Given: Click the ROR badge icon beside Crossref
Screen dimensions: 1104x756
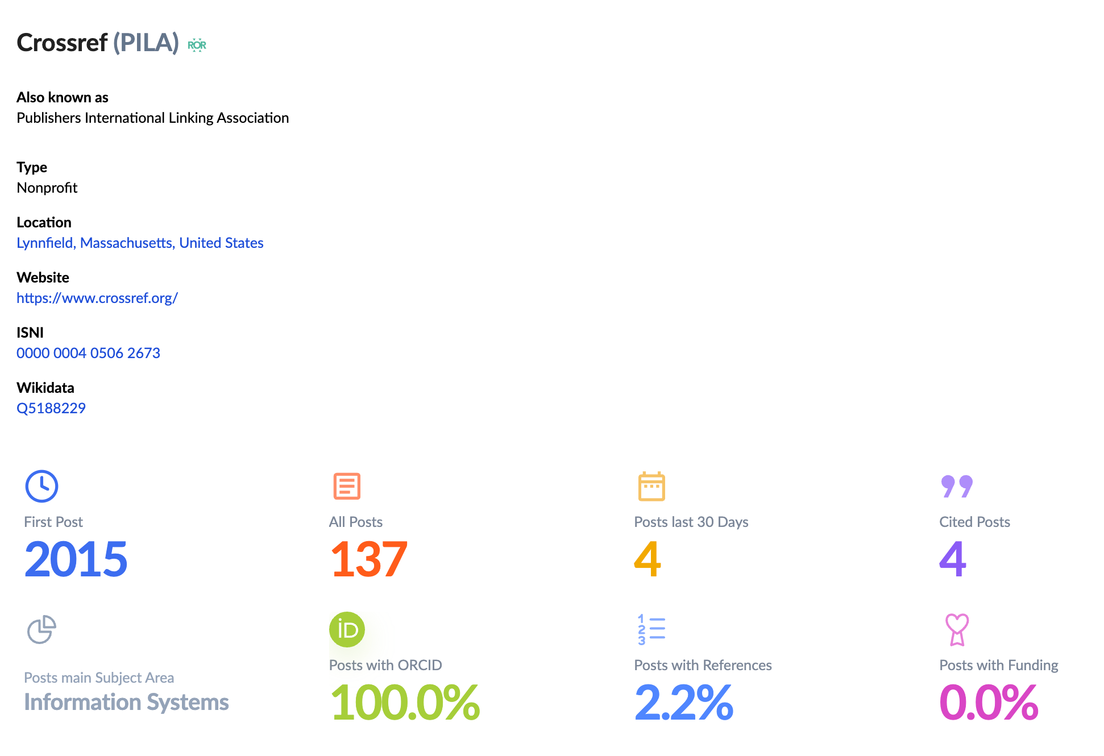Looking at the screenshot, I should point(197,45).
